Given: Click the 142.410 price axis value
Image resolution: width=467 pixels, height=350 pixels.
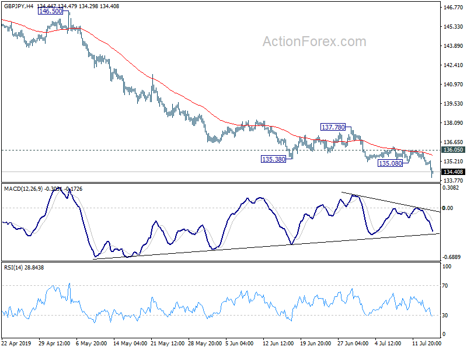Looking at the screenshot, I should (454, 65).
